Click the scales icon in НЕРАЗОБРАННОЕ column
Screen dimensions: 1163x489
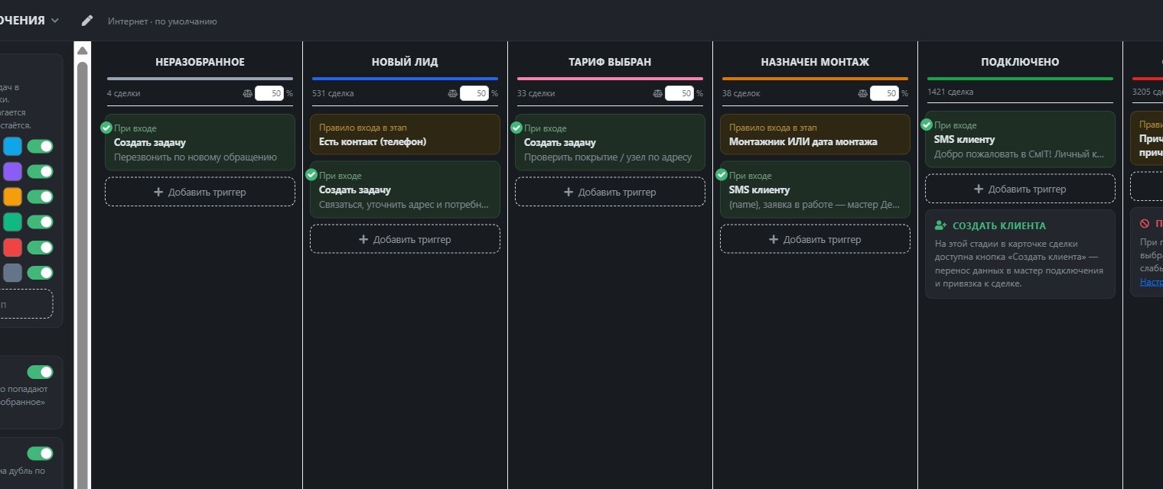[x=247, y=93]
